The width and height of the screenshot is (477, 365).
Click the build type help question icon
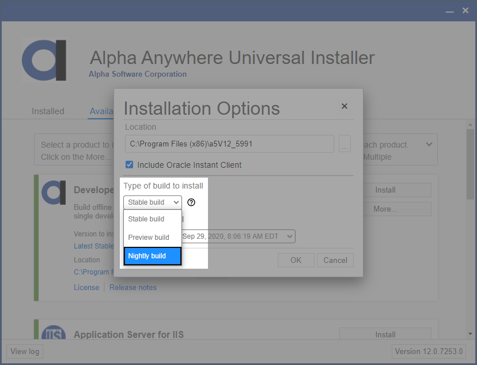point(191,202)
